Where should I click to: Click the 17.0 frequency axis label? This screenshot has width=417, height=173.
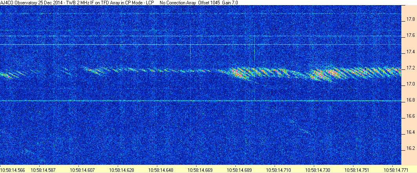coord(411,84)
